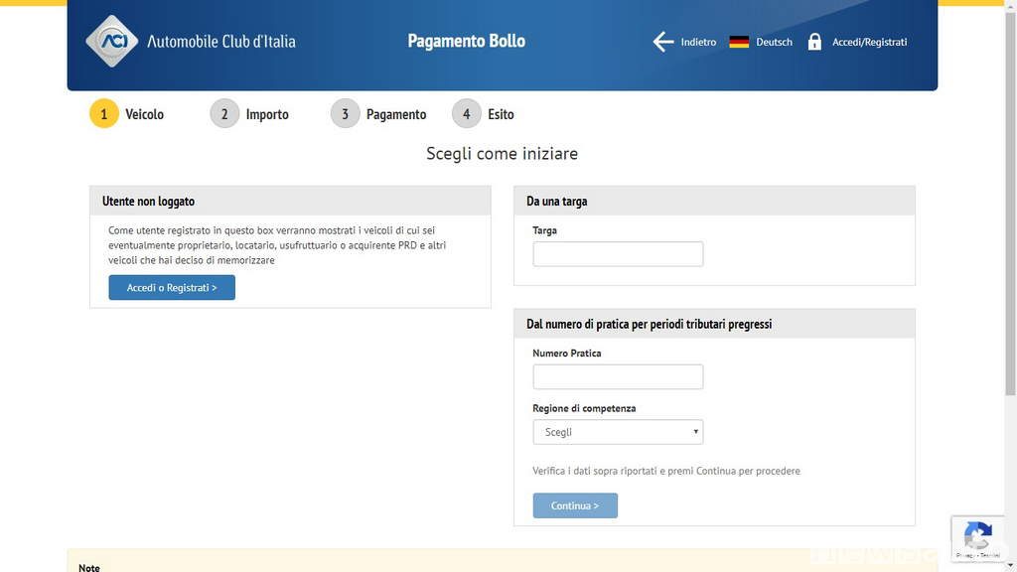Select step 4 circle Esito
This screenshot has height=572, width=1017.
coord(467,114)
